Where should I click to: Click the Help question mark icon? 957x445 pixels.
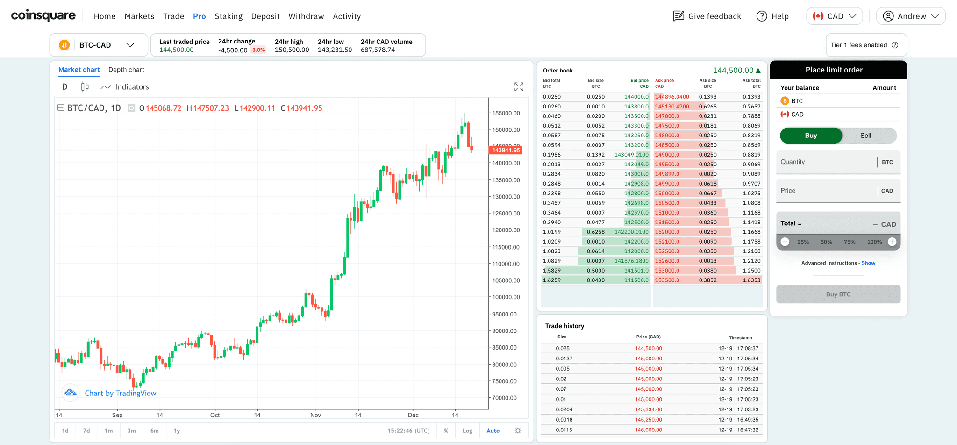coord(762,16)
